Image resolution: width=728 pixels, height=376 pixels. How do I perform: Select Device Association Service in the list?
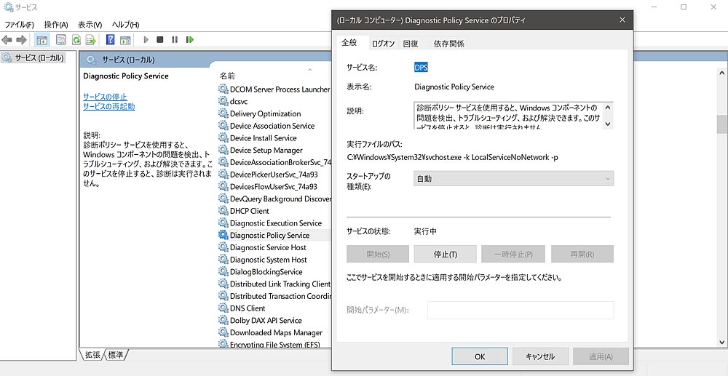(274, 126)
